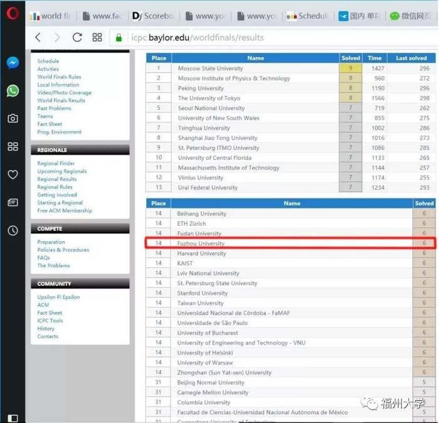The width and height of the screenshot is (439, 423).
Task: Select 'ETH Zürich' entry
Action: click(191, 223)
